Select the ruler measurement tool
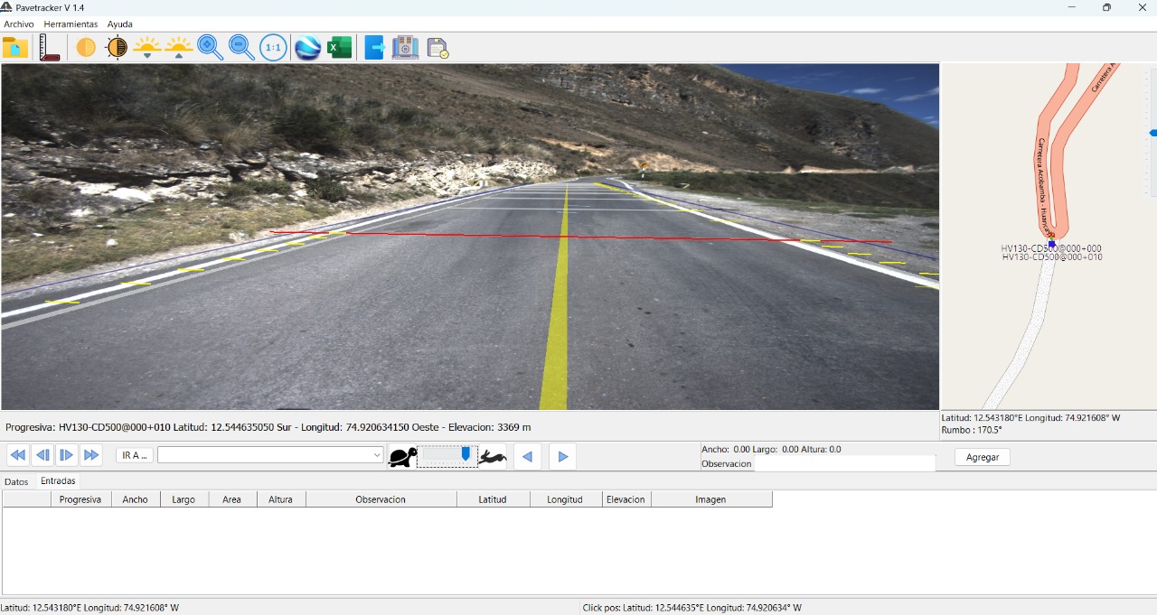The height and width of the screenshot is (615, 1157). pyautogui.click(x=50, y=47)
